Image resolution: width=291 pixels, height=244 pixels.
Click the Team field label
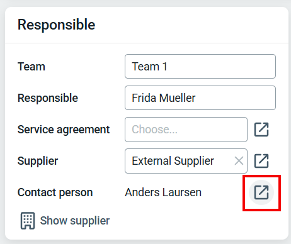coord(31,67)
